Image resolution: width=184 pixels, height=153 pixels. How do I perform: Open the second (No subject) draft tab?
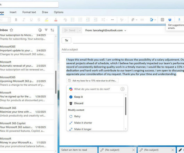(154, 150)
